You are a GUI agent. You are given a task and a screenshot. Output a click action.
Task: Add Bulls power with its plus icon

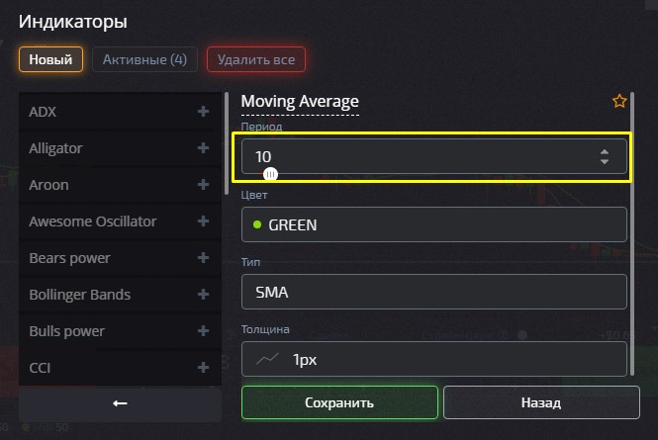[x=204, y=331]
